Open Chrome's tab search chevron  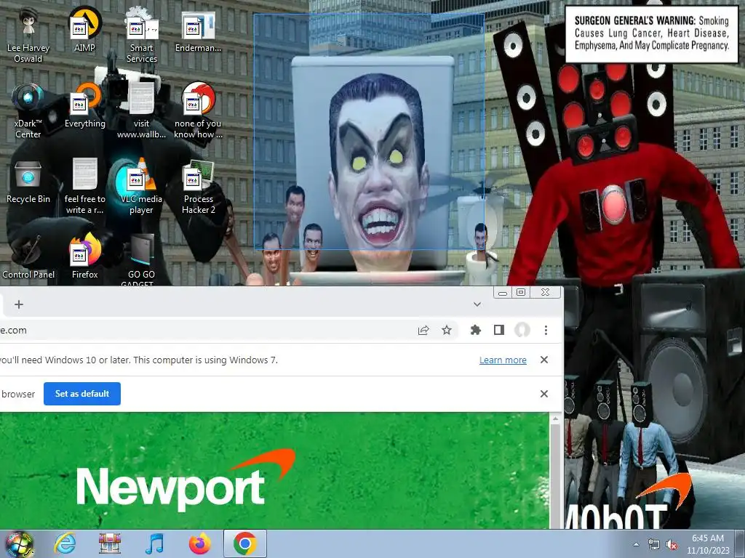477,304
